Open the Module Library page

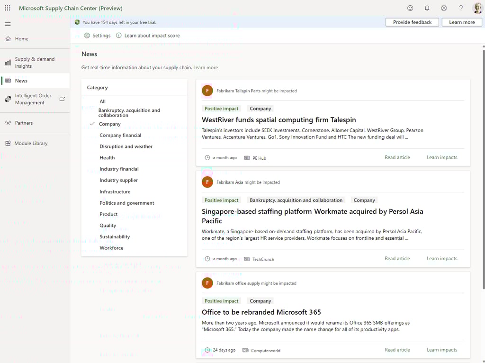click(x=31, y=143)
